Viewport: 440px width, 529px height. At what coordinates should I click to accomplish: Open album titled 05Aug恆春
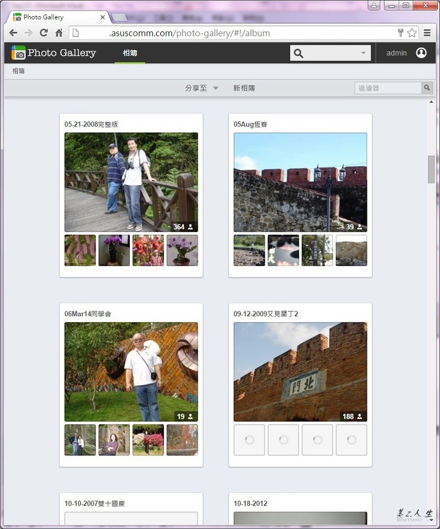coord(250,124)
